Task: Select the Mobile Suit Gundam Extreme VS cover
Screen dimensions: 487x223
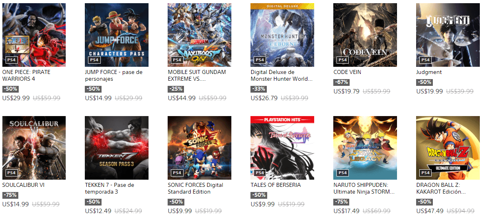Action: (199, 35)
